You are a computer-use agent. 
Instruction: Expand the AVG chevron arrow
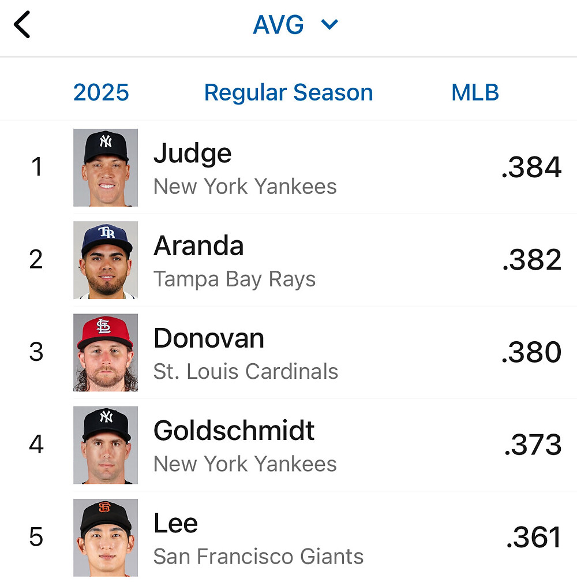[x=329, y=25]
